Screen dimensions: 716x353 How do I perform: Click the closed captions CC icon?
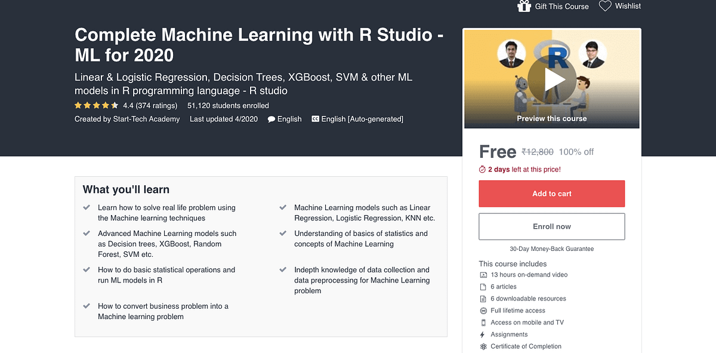(x=315, y=119)
